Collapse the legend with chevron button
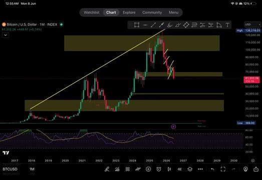 click(6, 35)
